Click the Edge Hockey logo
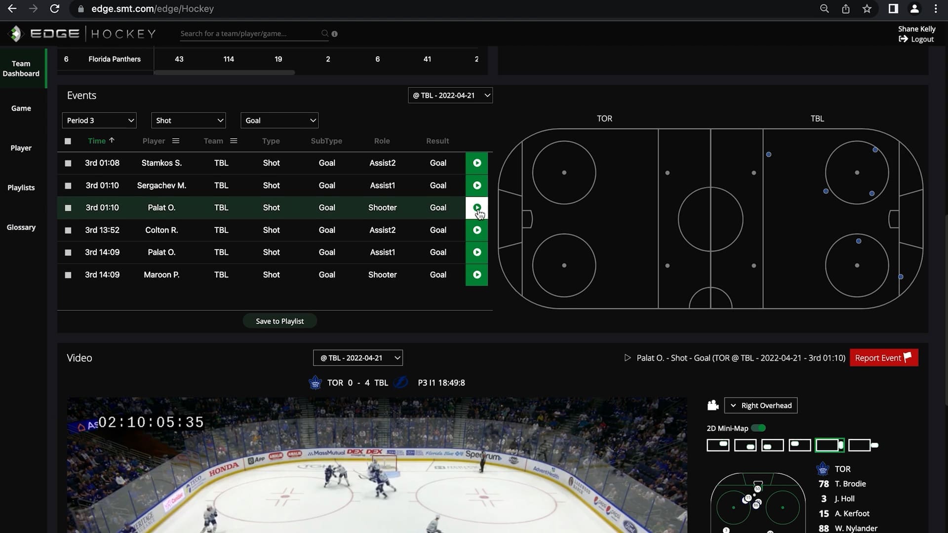Screen dimensions: 948x533 click(x=82, y=34)
